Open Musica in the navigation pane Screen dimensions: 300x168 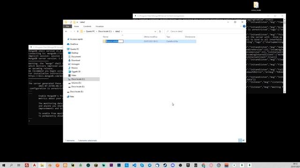click(74, 68)
